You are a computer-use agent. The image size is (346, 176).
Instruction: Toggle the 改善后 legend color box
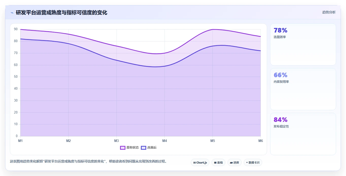click(x=143, y=148)
